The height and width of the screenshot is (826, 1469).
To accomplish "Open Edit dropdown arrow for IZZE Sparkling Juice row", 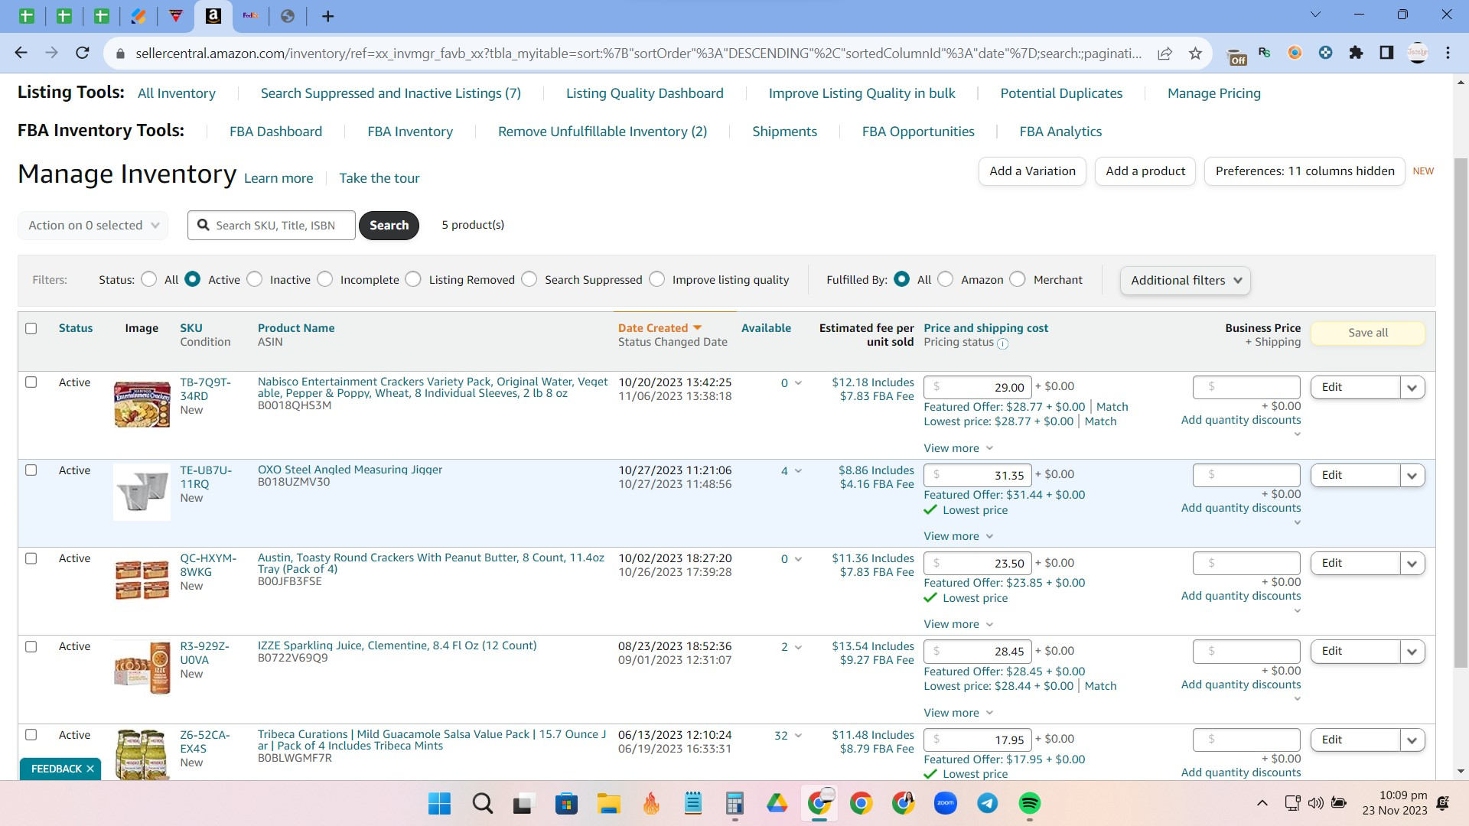I will click(1412, 652).
